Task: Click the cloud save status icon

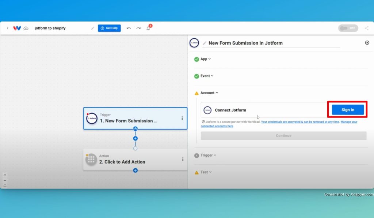Action: (x=26, y=28)
